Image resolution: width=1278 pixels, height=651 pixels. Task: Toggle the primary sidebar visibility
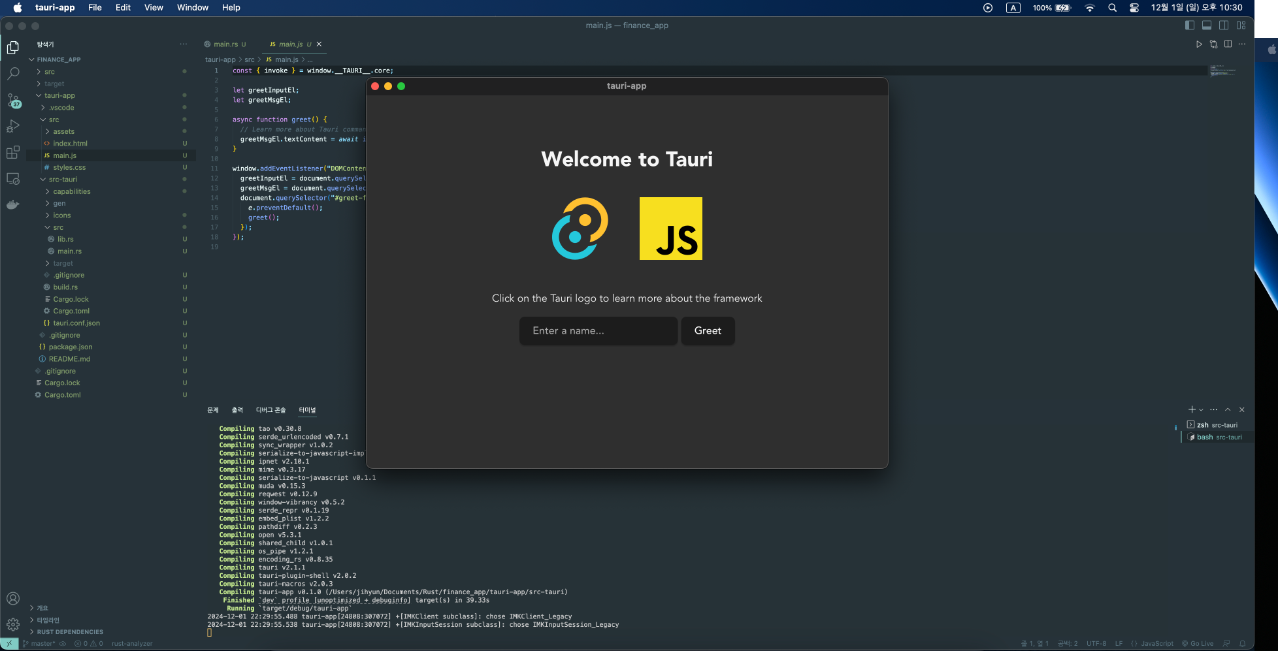point(1190,25)
